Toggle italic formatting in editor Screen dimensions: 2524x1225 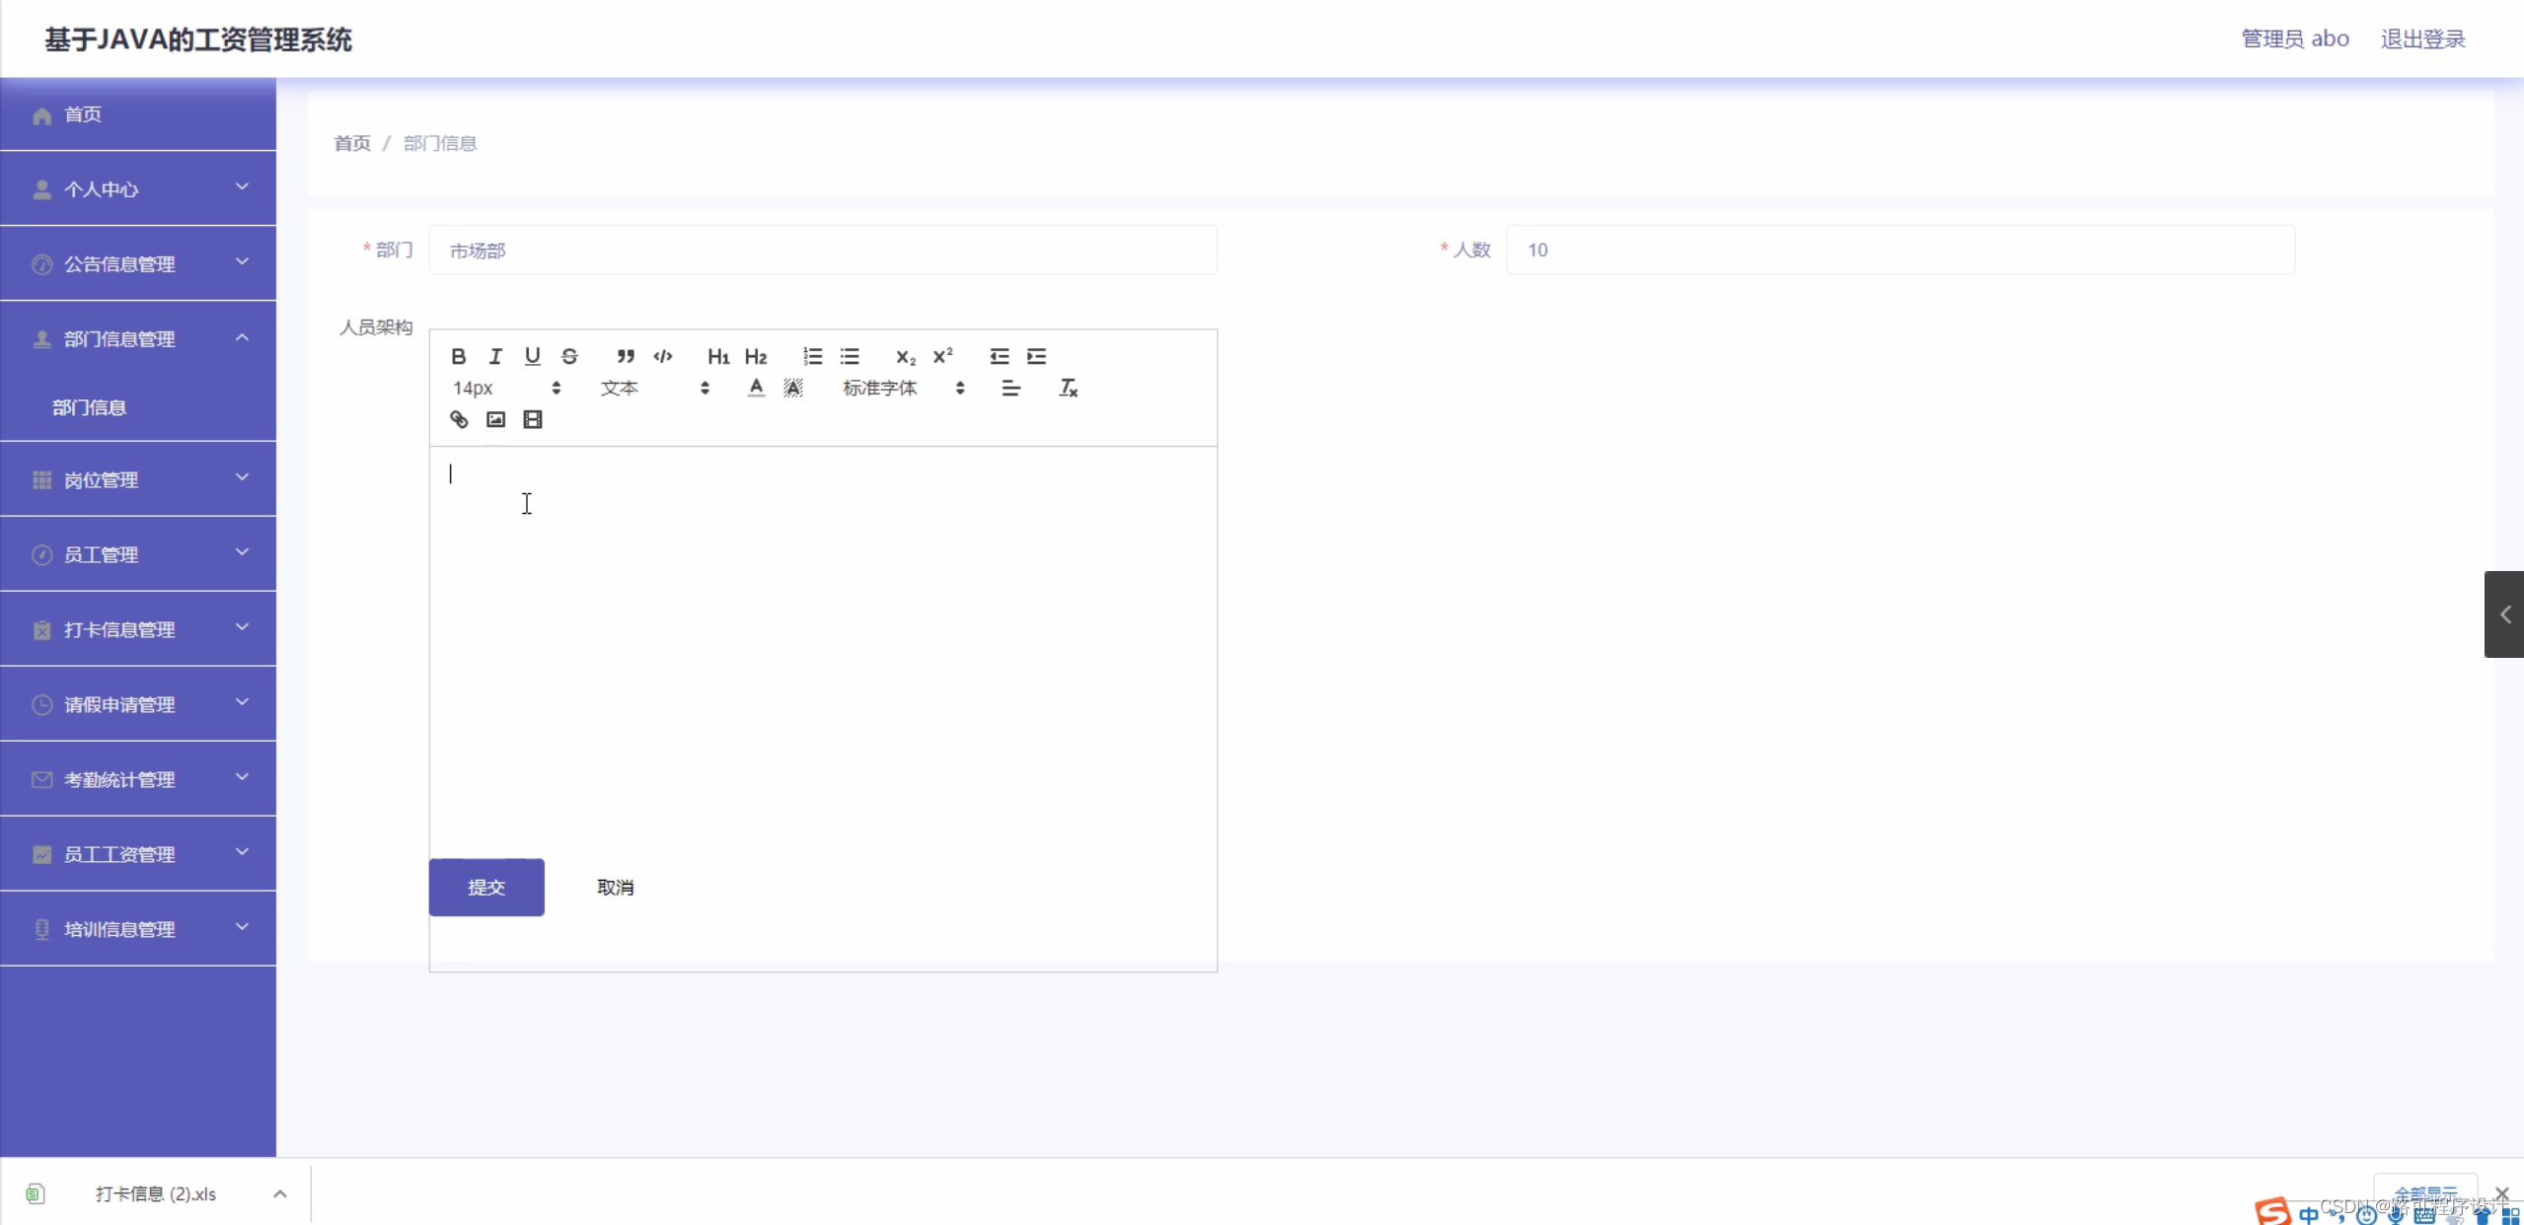[495, 356]
